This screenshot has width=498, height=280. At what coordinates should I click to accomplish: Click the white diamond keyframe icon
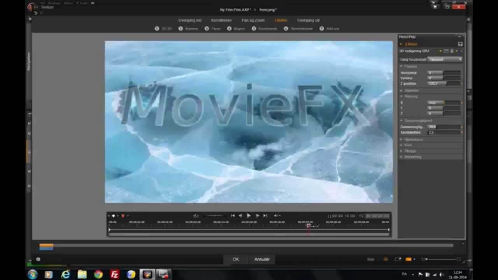[114, 215]
